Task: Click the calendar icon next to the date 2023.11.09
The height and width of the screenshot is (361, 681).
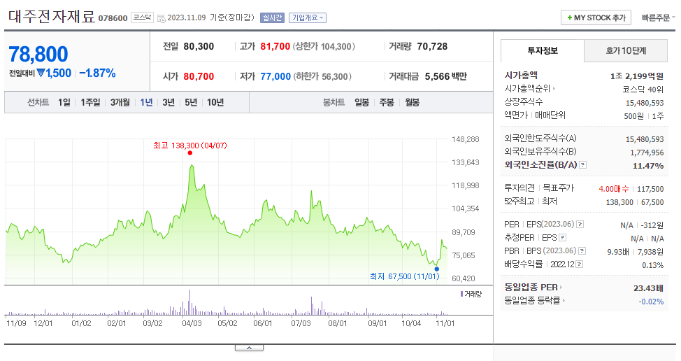Action: pyautogui.click(x=161, y=18)
